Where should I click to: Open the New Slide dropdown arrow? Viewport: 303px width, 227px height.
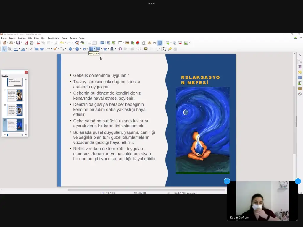pyautogui.click(x=171, y=43)
